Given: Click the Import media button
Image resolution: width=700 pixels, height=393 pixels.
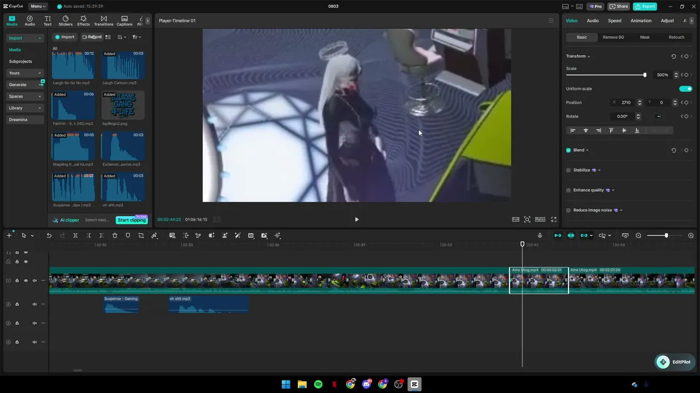Looking at the screenshot, I should [x=65, y=37].
